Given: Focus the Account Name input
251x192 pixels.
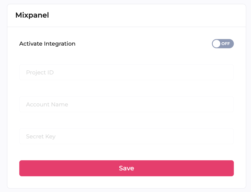Looking at the screenshot, I should 126,104.
